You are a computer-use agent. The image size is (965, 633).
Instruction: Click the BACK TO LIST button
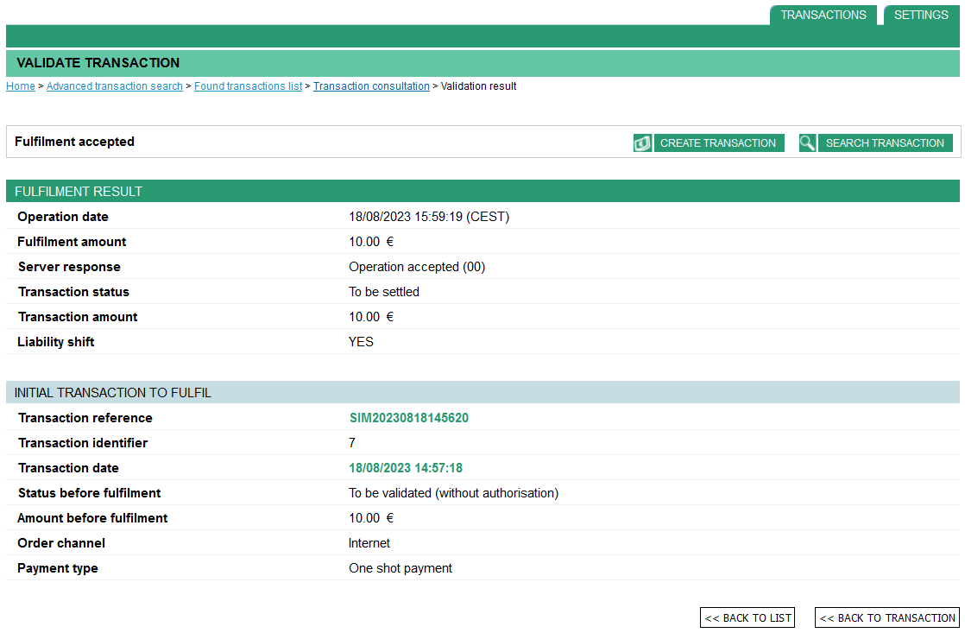[x=747, y=617]
